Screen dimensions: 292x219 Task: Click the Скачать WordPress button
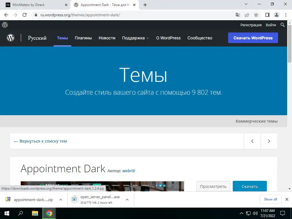coord(253,38)
